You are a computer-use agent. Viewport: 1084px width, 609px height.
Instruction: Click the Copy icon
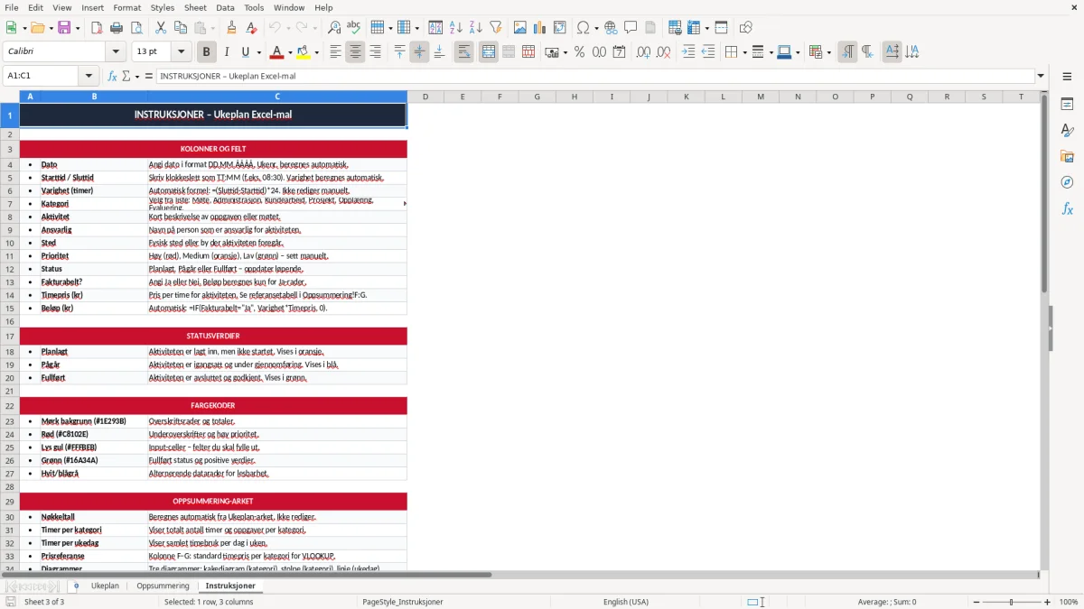point(181,28)
